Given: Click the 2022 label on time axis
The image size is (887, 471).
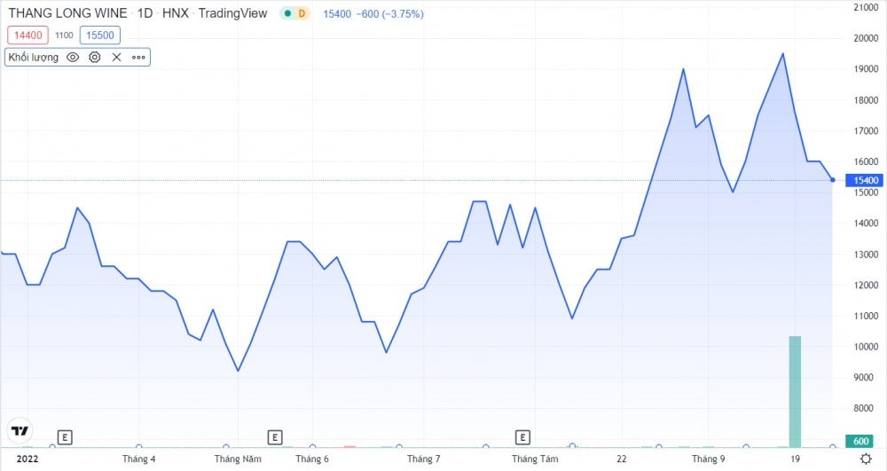Looking at the screenshot, I should click(27, 459).
